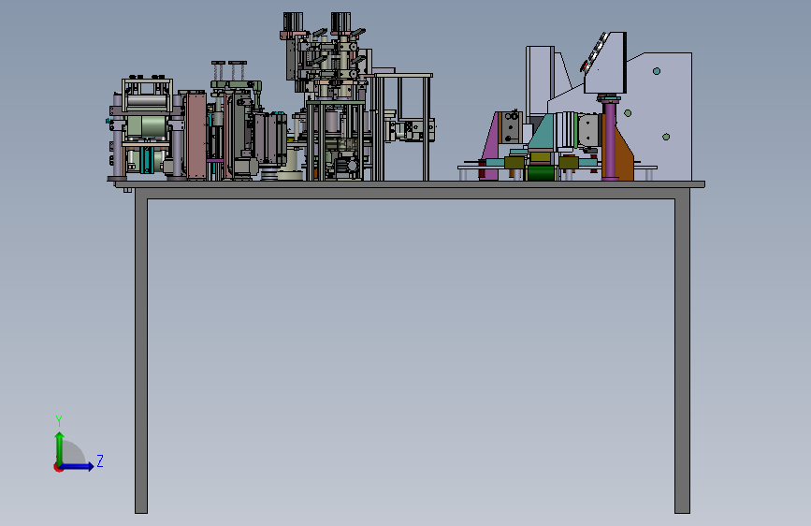Viewport: 811px width, 526px height.
Task: Select the horizontal roller at top of left assembly
Action: pos(147,101)
